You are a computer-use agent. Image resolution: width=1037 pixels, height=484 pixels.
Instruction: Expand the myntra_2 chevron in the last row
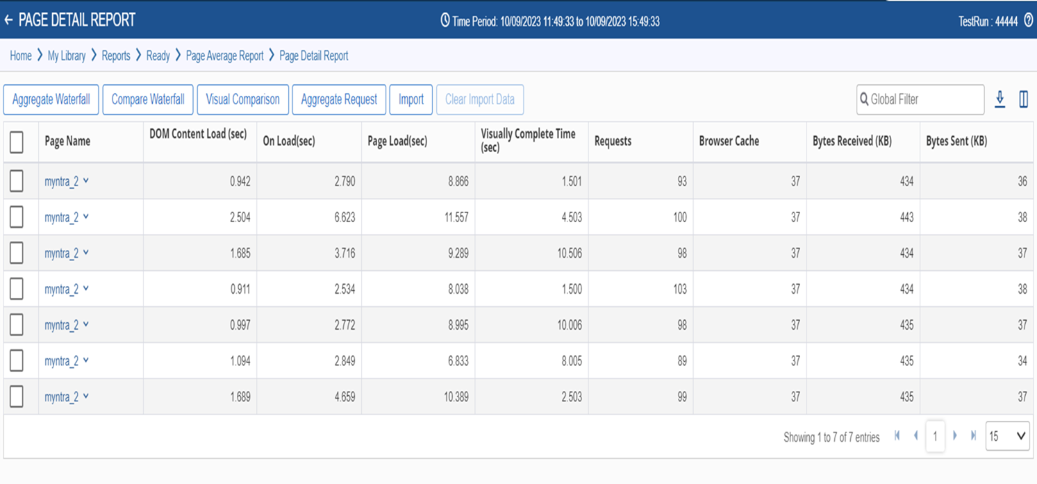85,397
